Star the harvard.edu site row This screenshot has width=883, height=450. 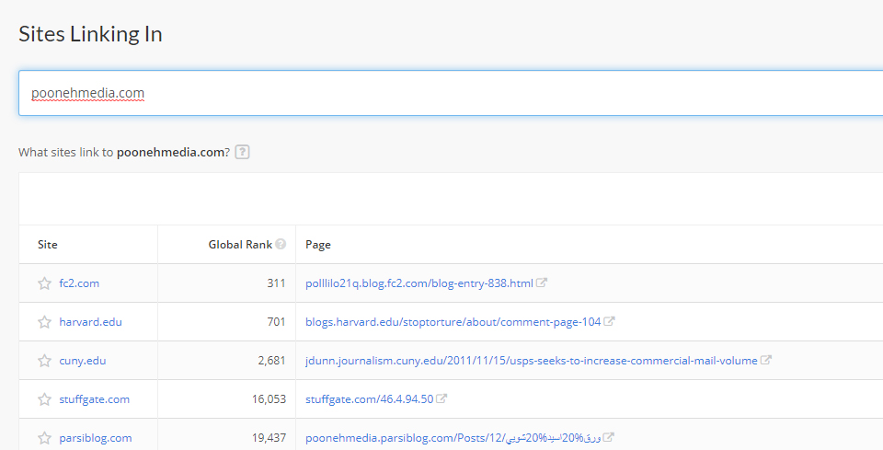coord(44,322)
